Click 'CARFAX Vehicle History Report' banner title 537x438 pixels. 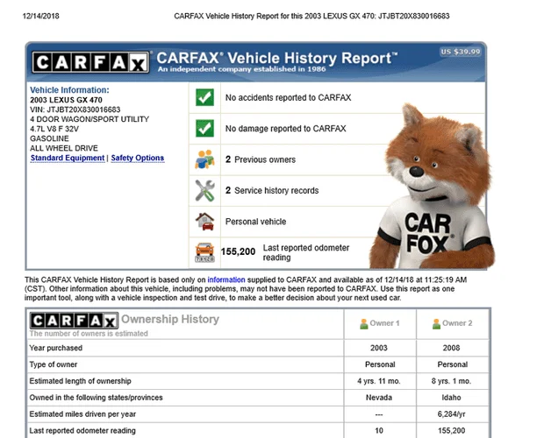277,58
